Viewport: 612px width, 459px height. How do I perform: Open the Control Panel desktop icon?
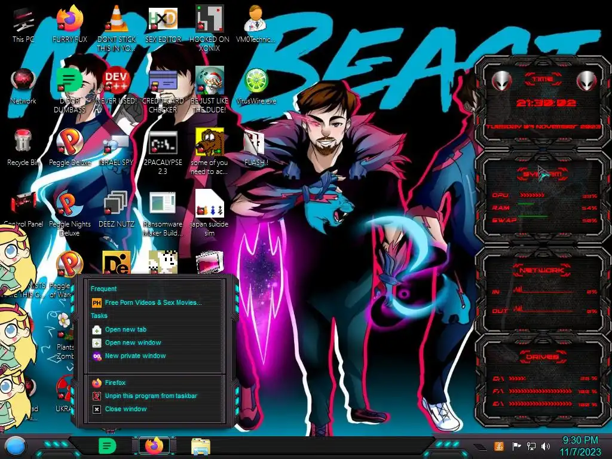(x=23, y=210)
